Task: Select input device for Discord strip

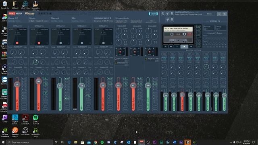Action: 57,21
